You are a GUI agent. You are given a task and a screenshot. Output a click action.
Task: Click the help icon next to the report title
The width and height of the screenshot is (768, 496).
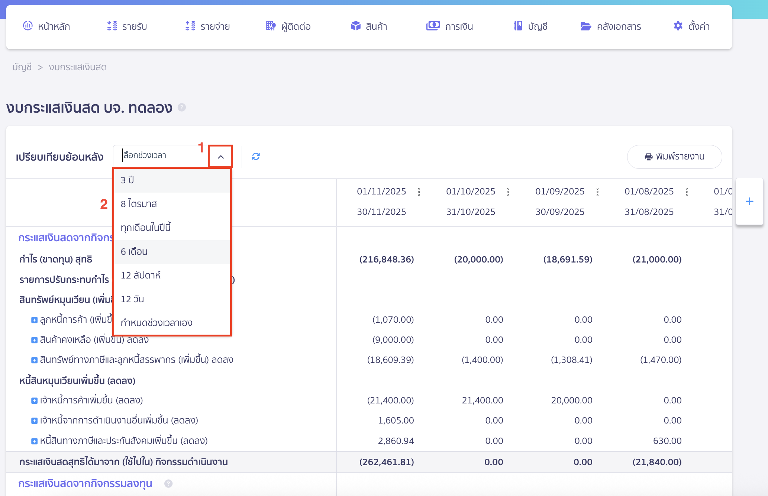pos(182,108)
